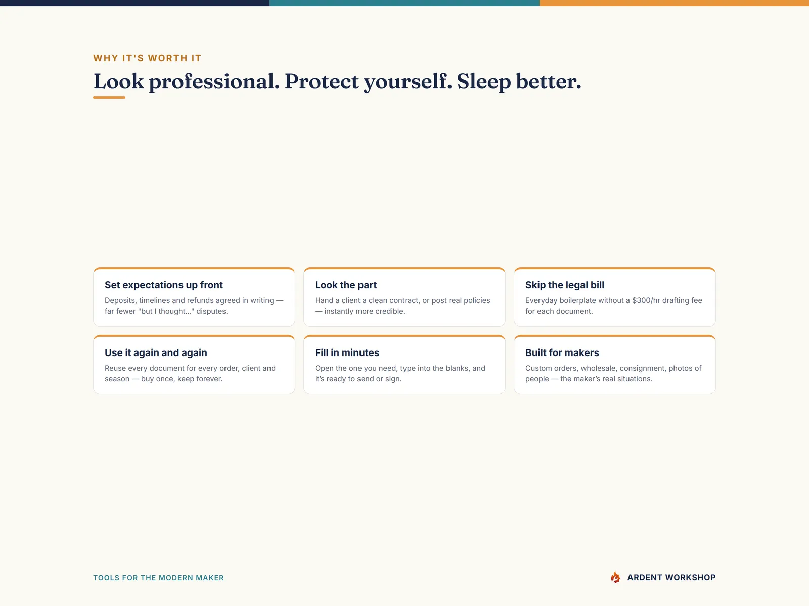Select the 'Use it again and again' card title
This screenshot has height=606, width=809.
pyautogui.click(x=156, y=352)
